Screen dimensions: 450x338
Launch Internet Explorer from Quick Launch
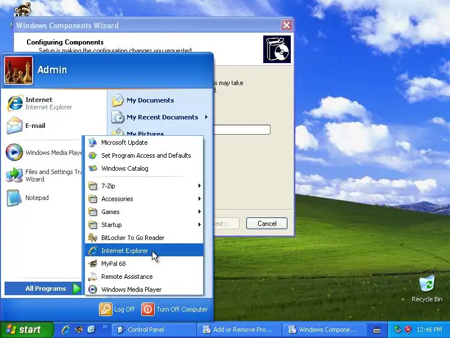pyautogui.click(x=66, y=330)
